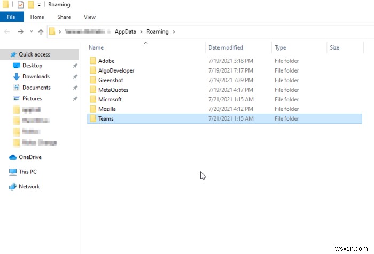The width and height of the screenshot is (374, 254).
Task: Select the Teams folder name
Action: point(106,118)
